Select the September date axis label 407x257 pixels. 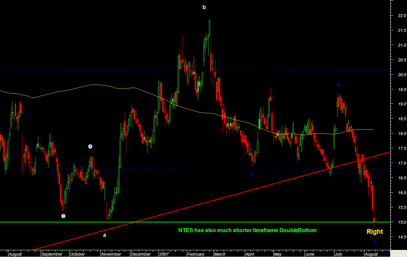[51, 254]
